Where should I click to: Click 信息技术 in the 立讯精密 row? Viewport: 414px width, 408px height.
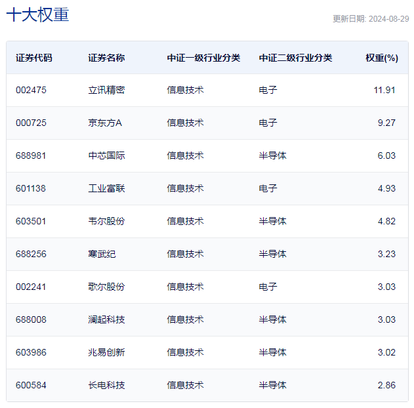tap(186, 90)
